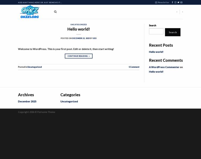
Task: Open the Facebook icon in top bar
Action: pos(172,2)
